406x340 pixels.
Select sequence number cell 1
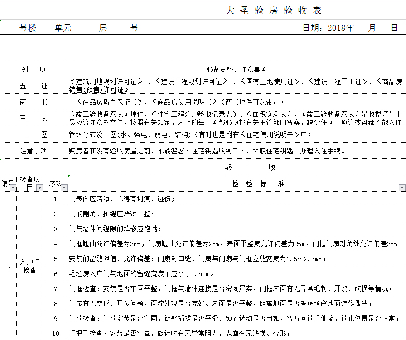tap(55, 199)
